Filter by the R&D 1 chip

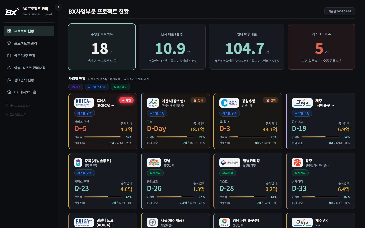[x=76, y=87]
